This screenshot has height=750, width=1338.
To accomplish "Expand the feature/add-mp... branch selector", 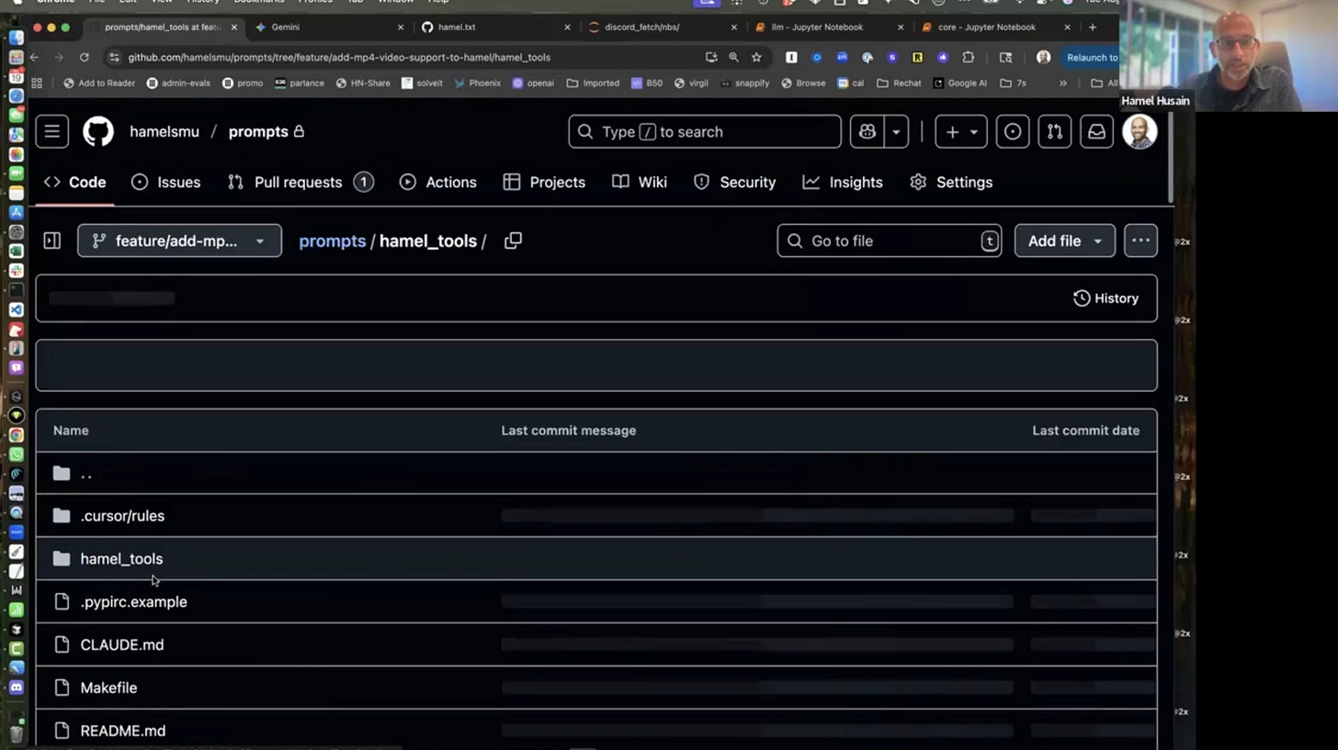I will click(179, 241).
